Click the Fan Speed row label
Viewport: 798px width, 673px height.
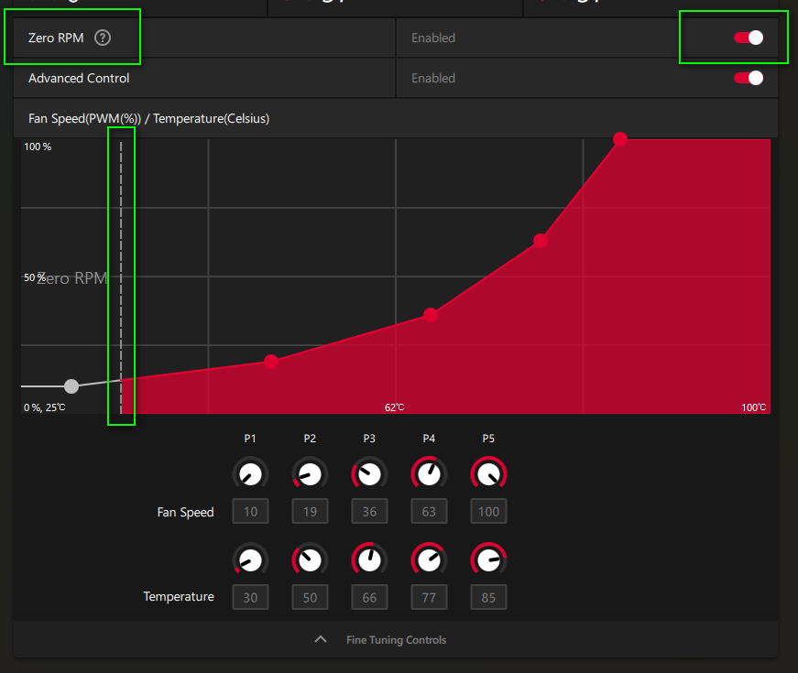185,512
